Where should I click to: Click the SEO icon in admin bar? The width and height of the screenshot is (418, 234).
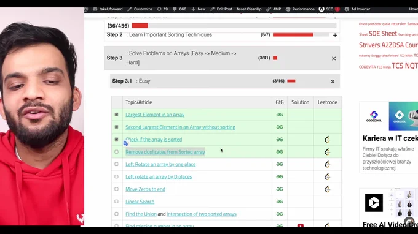(321, 9)
